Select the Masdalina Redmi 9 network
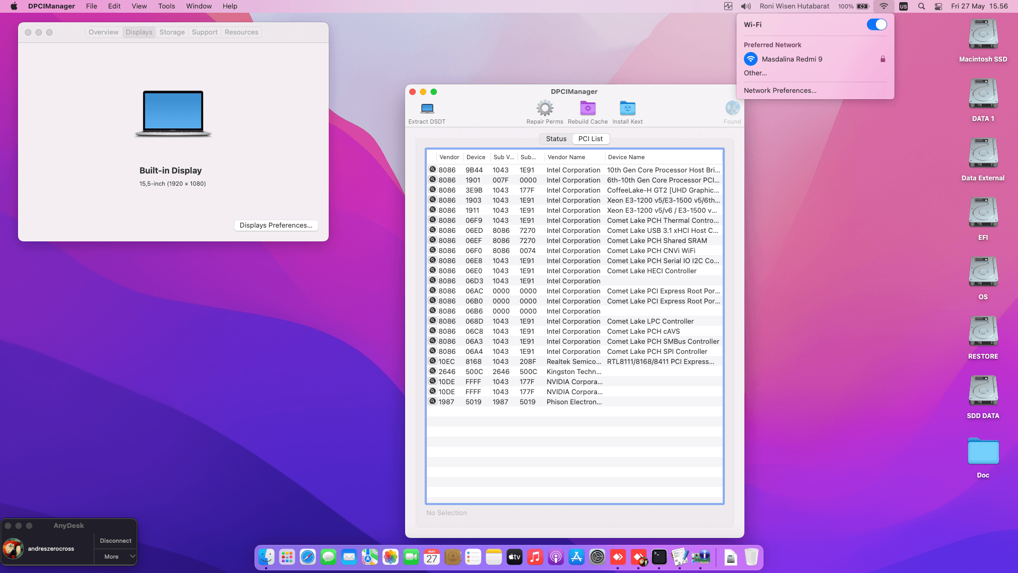This screenshot has height=573, width=1018. coord(815,59)
